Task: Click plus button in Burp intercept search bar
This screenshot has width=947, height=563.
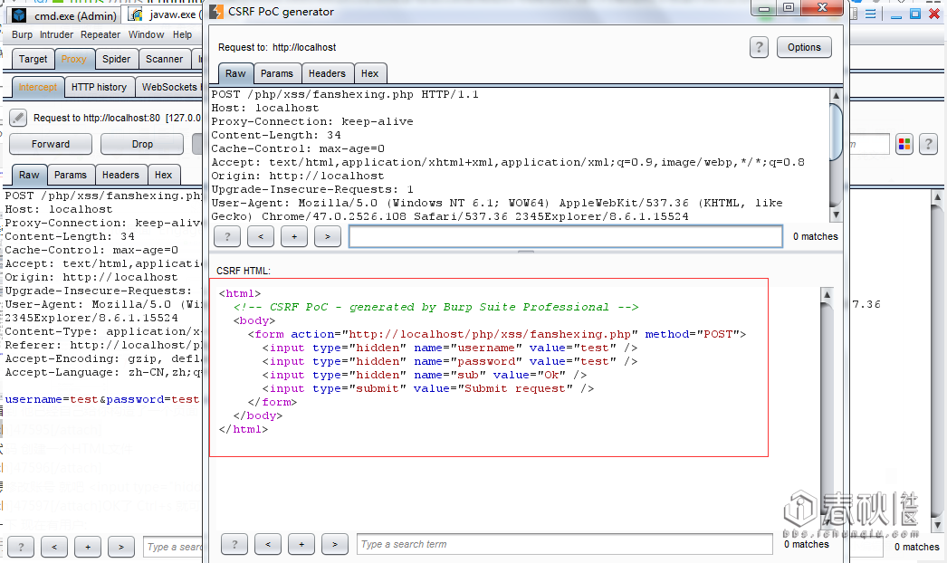Action: coord(88,547)
